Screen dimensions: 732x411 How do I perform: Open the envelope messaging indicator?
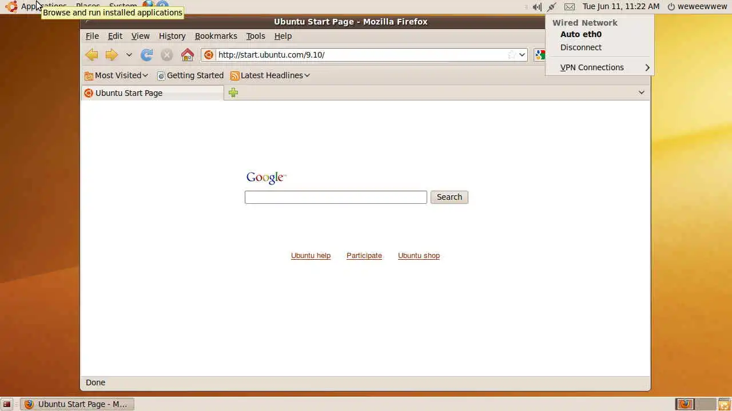tap(569, 7)
